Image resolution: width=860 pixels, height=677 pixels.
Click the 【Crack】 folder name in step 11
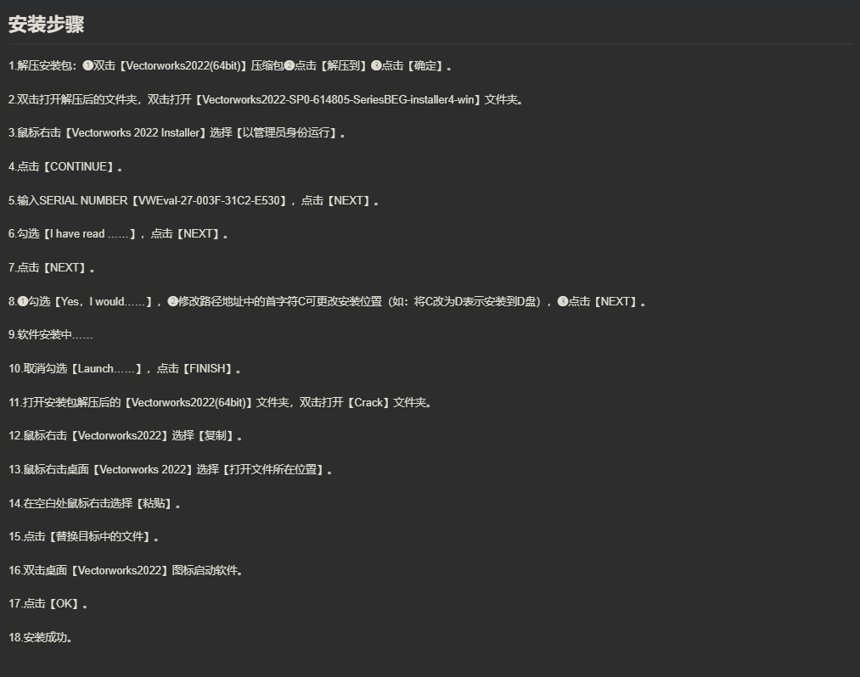tap(368, 403)
